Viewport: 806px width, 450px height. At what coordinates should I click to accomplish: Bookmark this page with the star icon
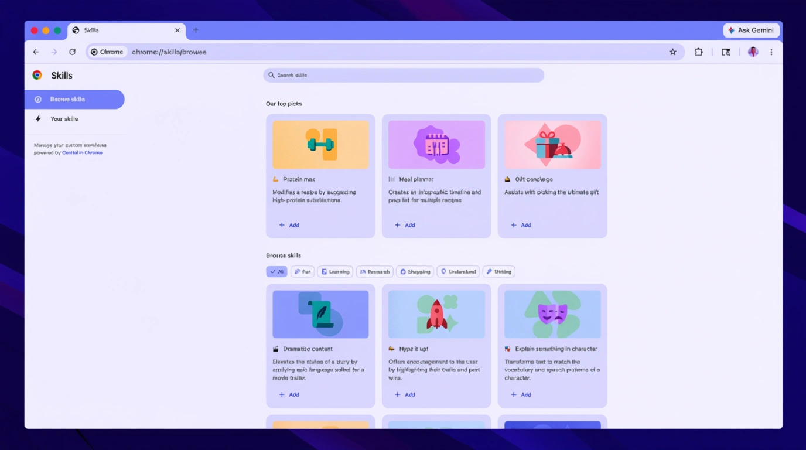tap(672, 52)
